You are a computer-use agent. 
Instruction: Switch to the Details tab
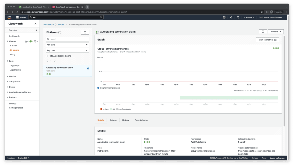pos(101,120)
